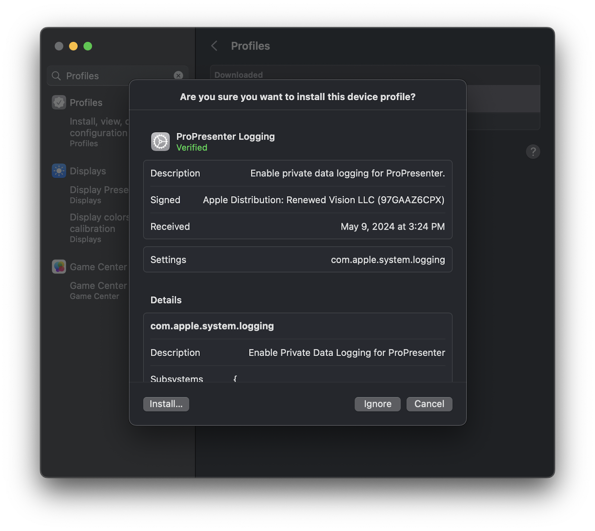Select the Game Center sidebar icon
595x531 pixels.
[x=59, y=267]
